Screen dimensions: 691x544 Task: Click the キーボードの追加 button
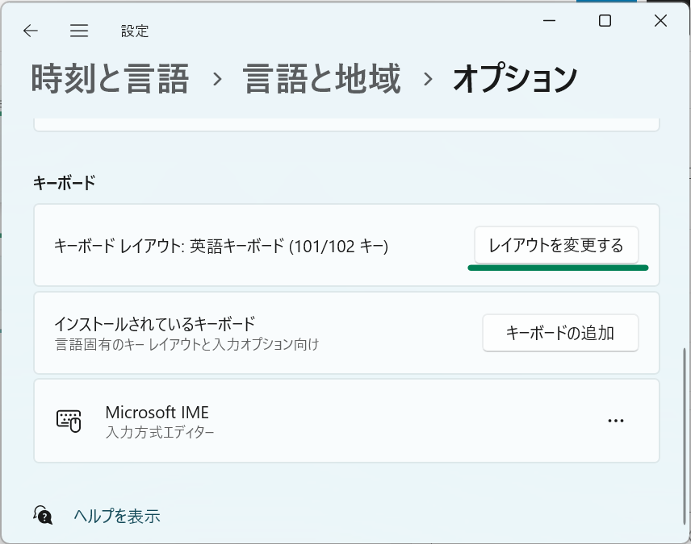point(560,333)
